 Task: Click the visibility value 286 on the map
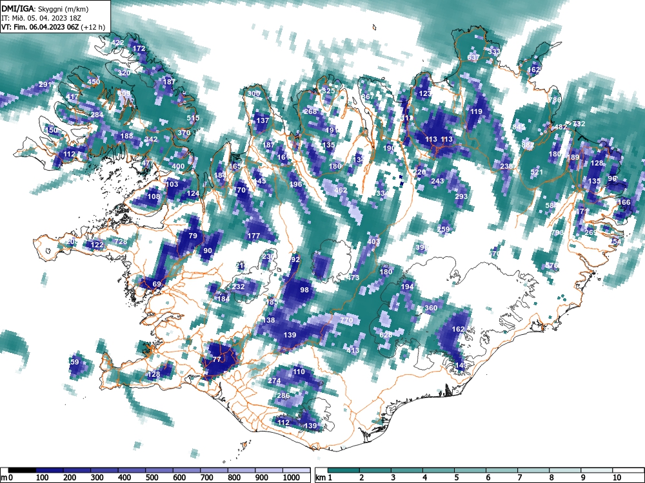[x=283, y=395]
